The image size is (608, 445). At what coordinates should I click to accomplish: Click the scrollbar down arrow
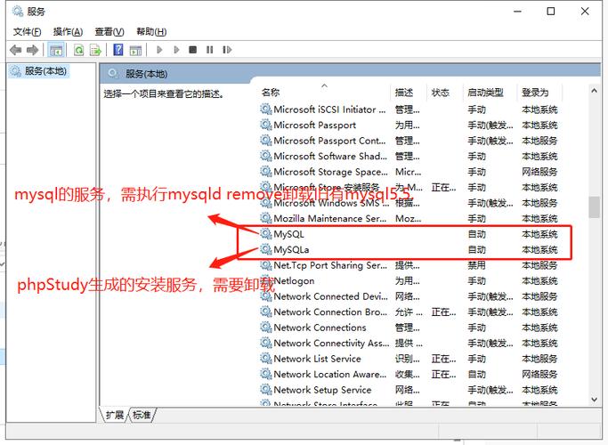click(594, 399)
